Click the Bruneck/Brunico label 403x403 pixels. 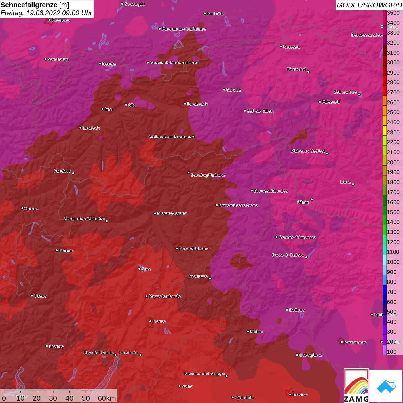pos(271,191)
